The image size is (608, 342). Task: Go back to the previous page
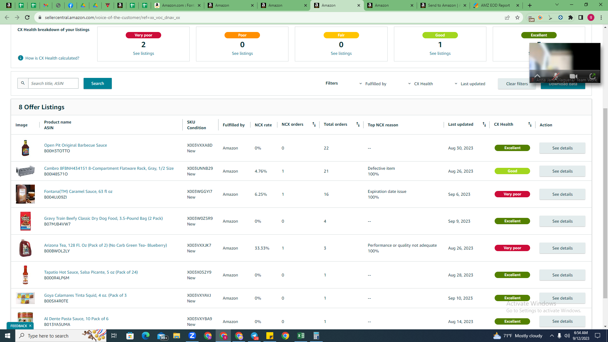7,17
